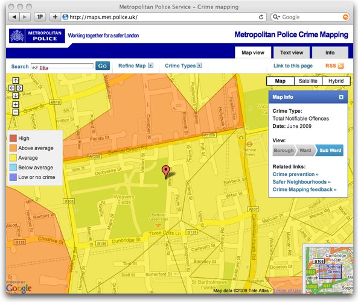Switch view to Borough level
358x302 pixels.
coord(284,151)
